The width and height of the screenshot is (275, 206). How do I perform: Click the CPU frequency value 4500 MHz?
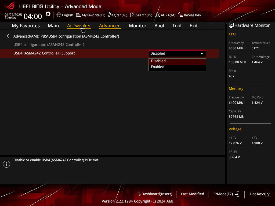pyautogui.click(x=236, y=48)
